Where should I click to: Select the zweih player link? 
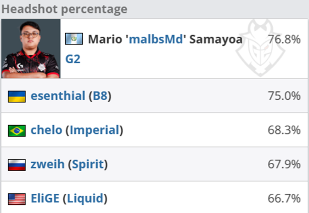(48, 165)
